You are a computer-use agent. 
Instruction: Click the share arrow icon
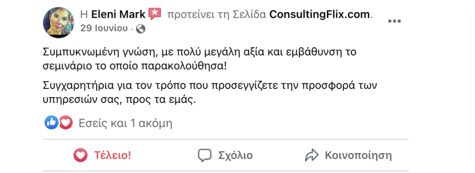(311, 155)
